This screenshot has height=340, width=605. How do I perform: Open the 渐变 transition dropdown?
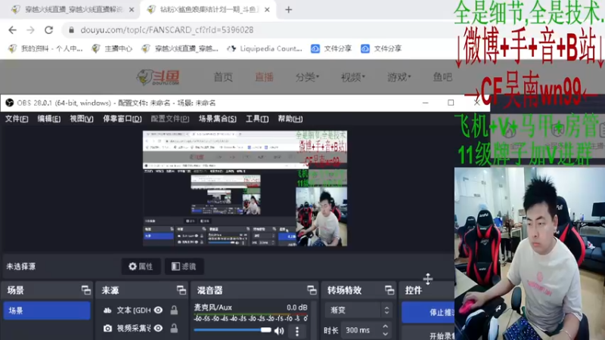pos(358,311)
